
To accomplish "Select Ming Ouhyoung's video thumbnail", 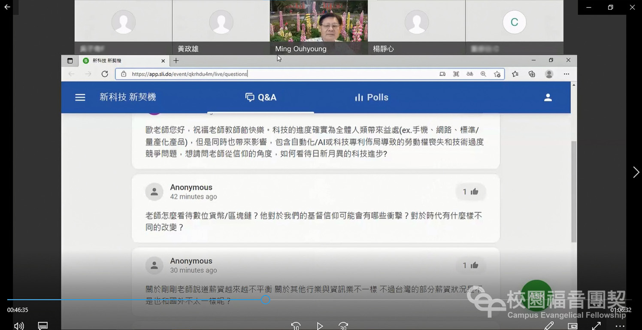I will (319, 27).
